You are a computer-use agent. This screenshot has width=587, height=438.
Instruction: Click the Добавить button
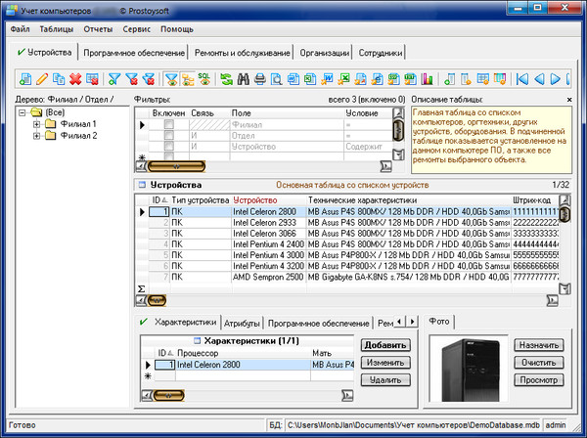(x=385, y=345)
